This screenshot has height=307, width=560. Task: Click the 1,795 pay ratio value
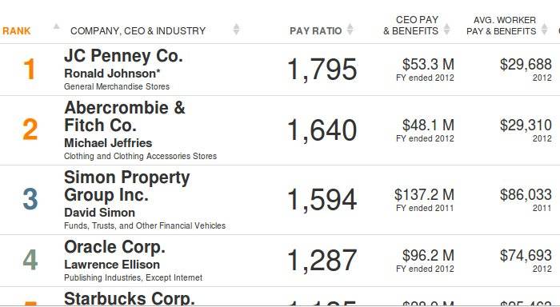[322, 70]
